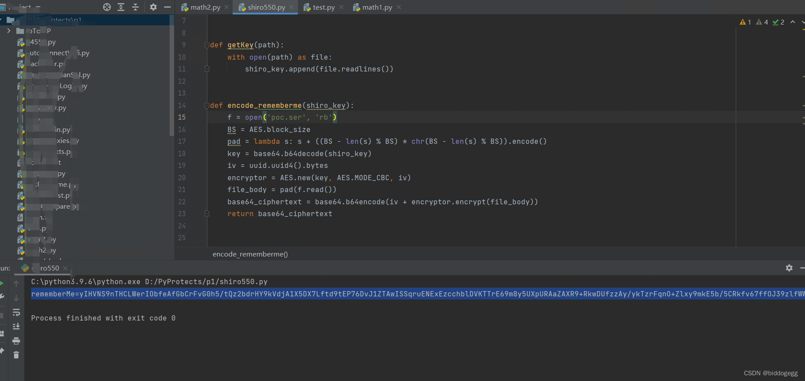
Task: Jump up the stack trace with up arrow
Action: [x=16, y=284]
